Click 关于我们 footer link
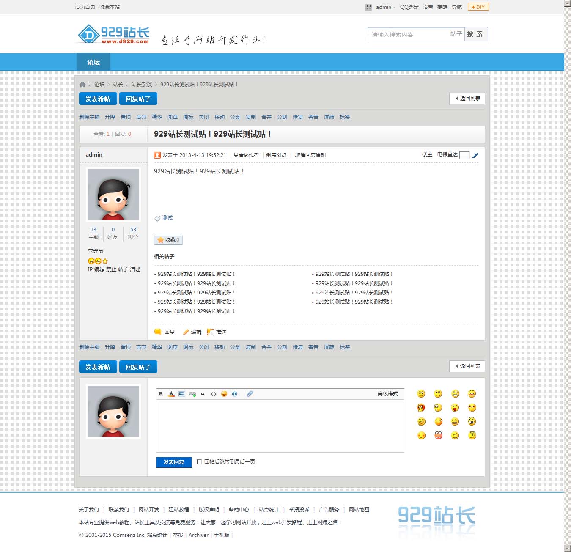The image size is (571, 552). (89, 510)
